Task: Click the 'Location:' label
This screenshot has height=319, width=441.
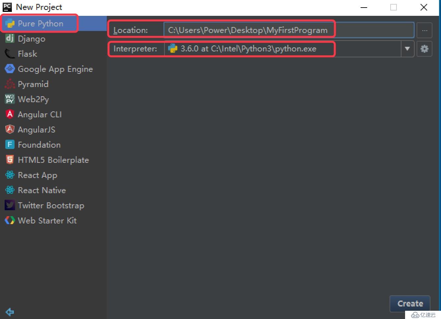Action: [131, 30]
